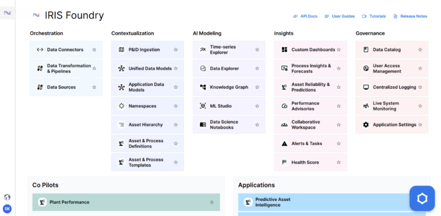Star the ML Studio tile
Image resolution: width=441 pixels, height=216 pixels.
[257, 106]
